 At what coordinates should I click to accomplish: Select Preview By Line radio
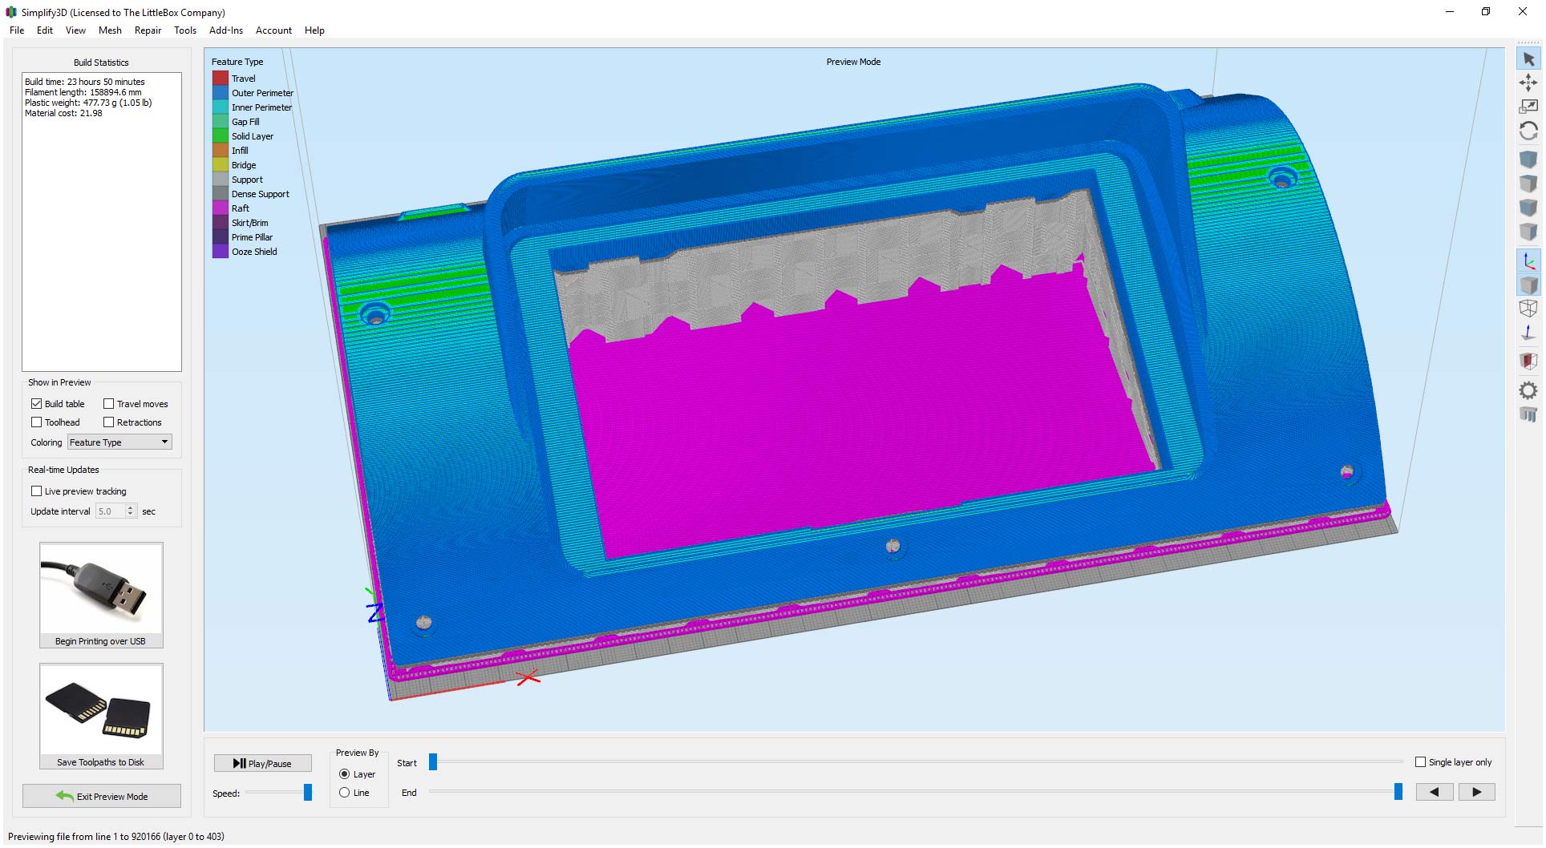344,793
